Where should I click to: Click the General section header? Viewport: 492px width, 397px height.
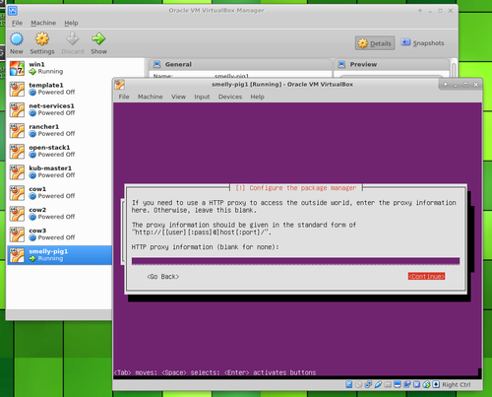point(239,64)
